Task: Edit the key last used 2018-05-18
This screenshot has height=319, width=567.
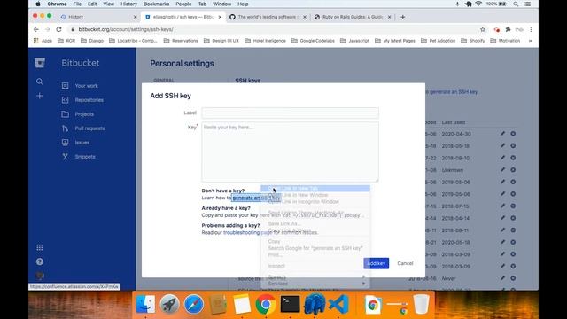Action: [x=502, y=145]
